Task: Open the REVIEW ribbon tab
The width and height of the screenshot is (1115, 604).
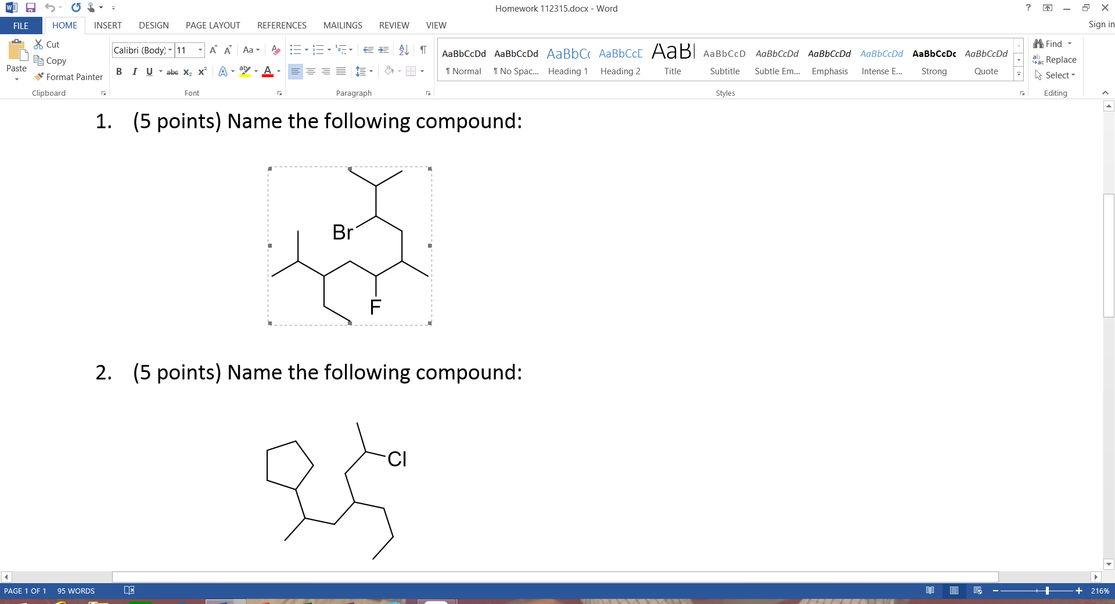Action: [x=394, y=25]
